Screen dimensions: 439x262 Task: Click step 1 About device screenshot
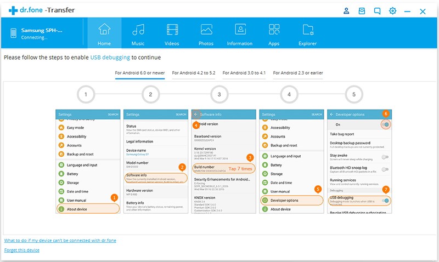click(88, 161)
